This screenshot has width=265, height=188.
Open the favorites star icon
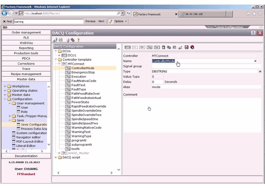[x=254, y=14]
